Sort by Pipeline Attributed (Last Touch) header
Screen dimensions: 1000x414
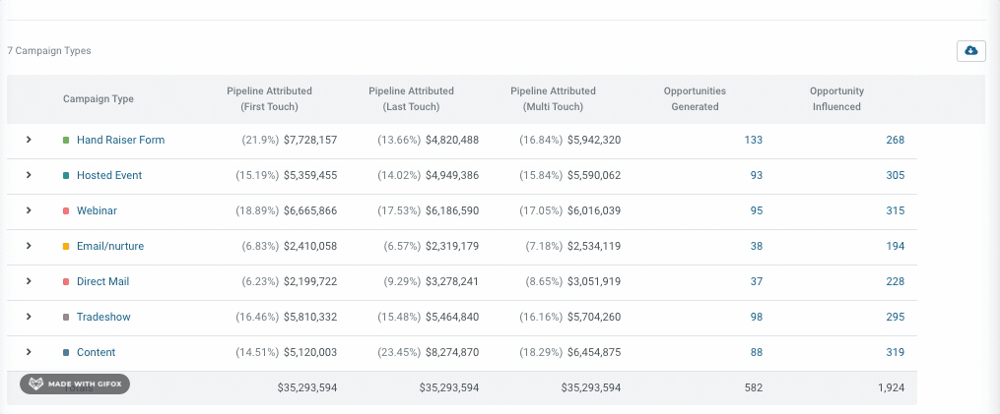point(412,98)
